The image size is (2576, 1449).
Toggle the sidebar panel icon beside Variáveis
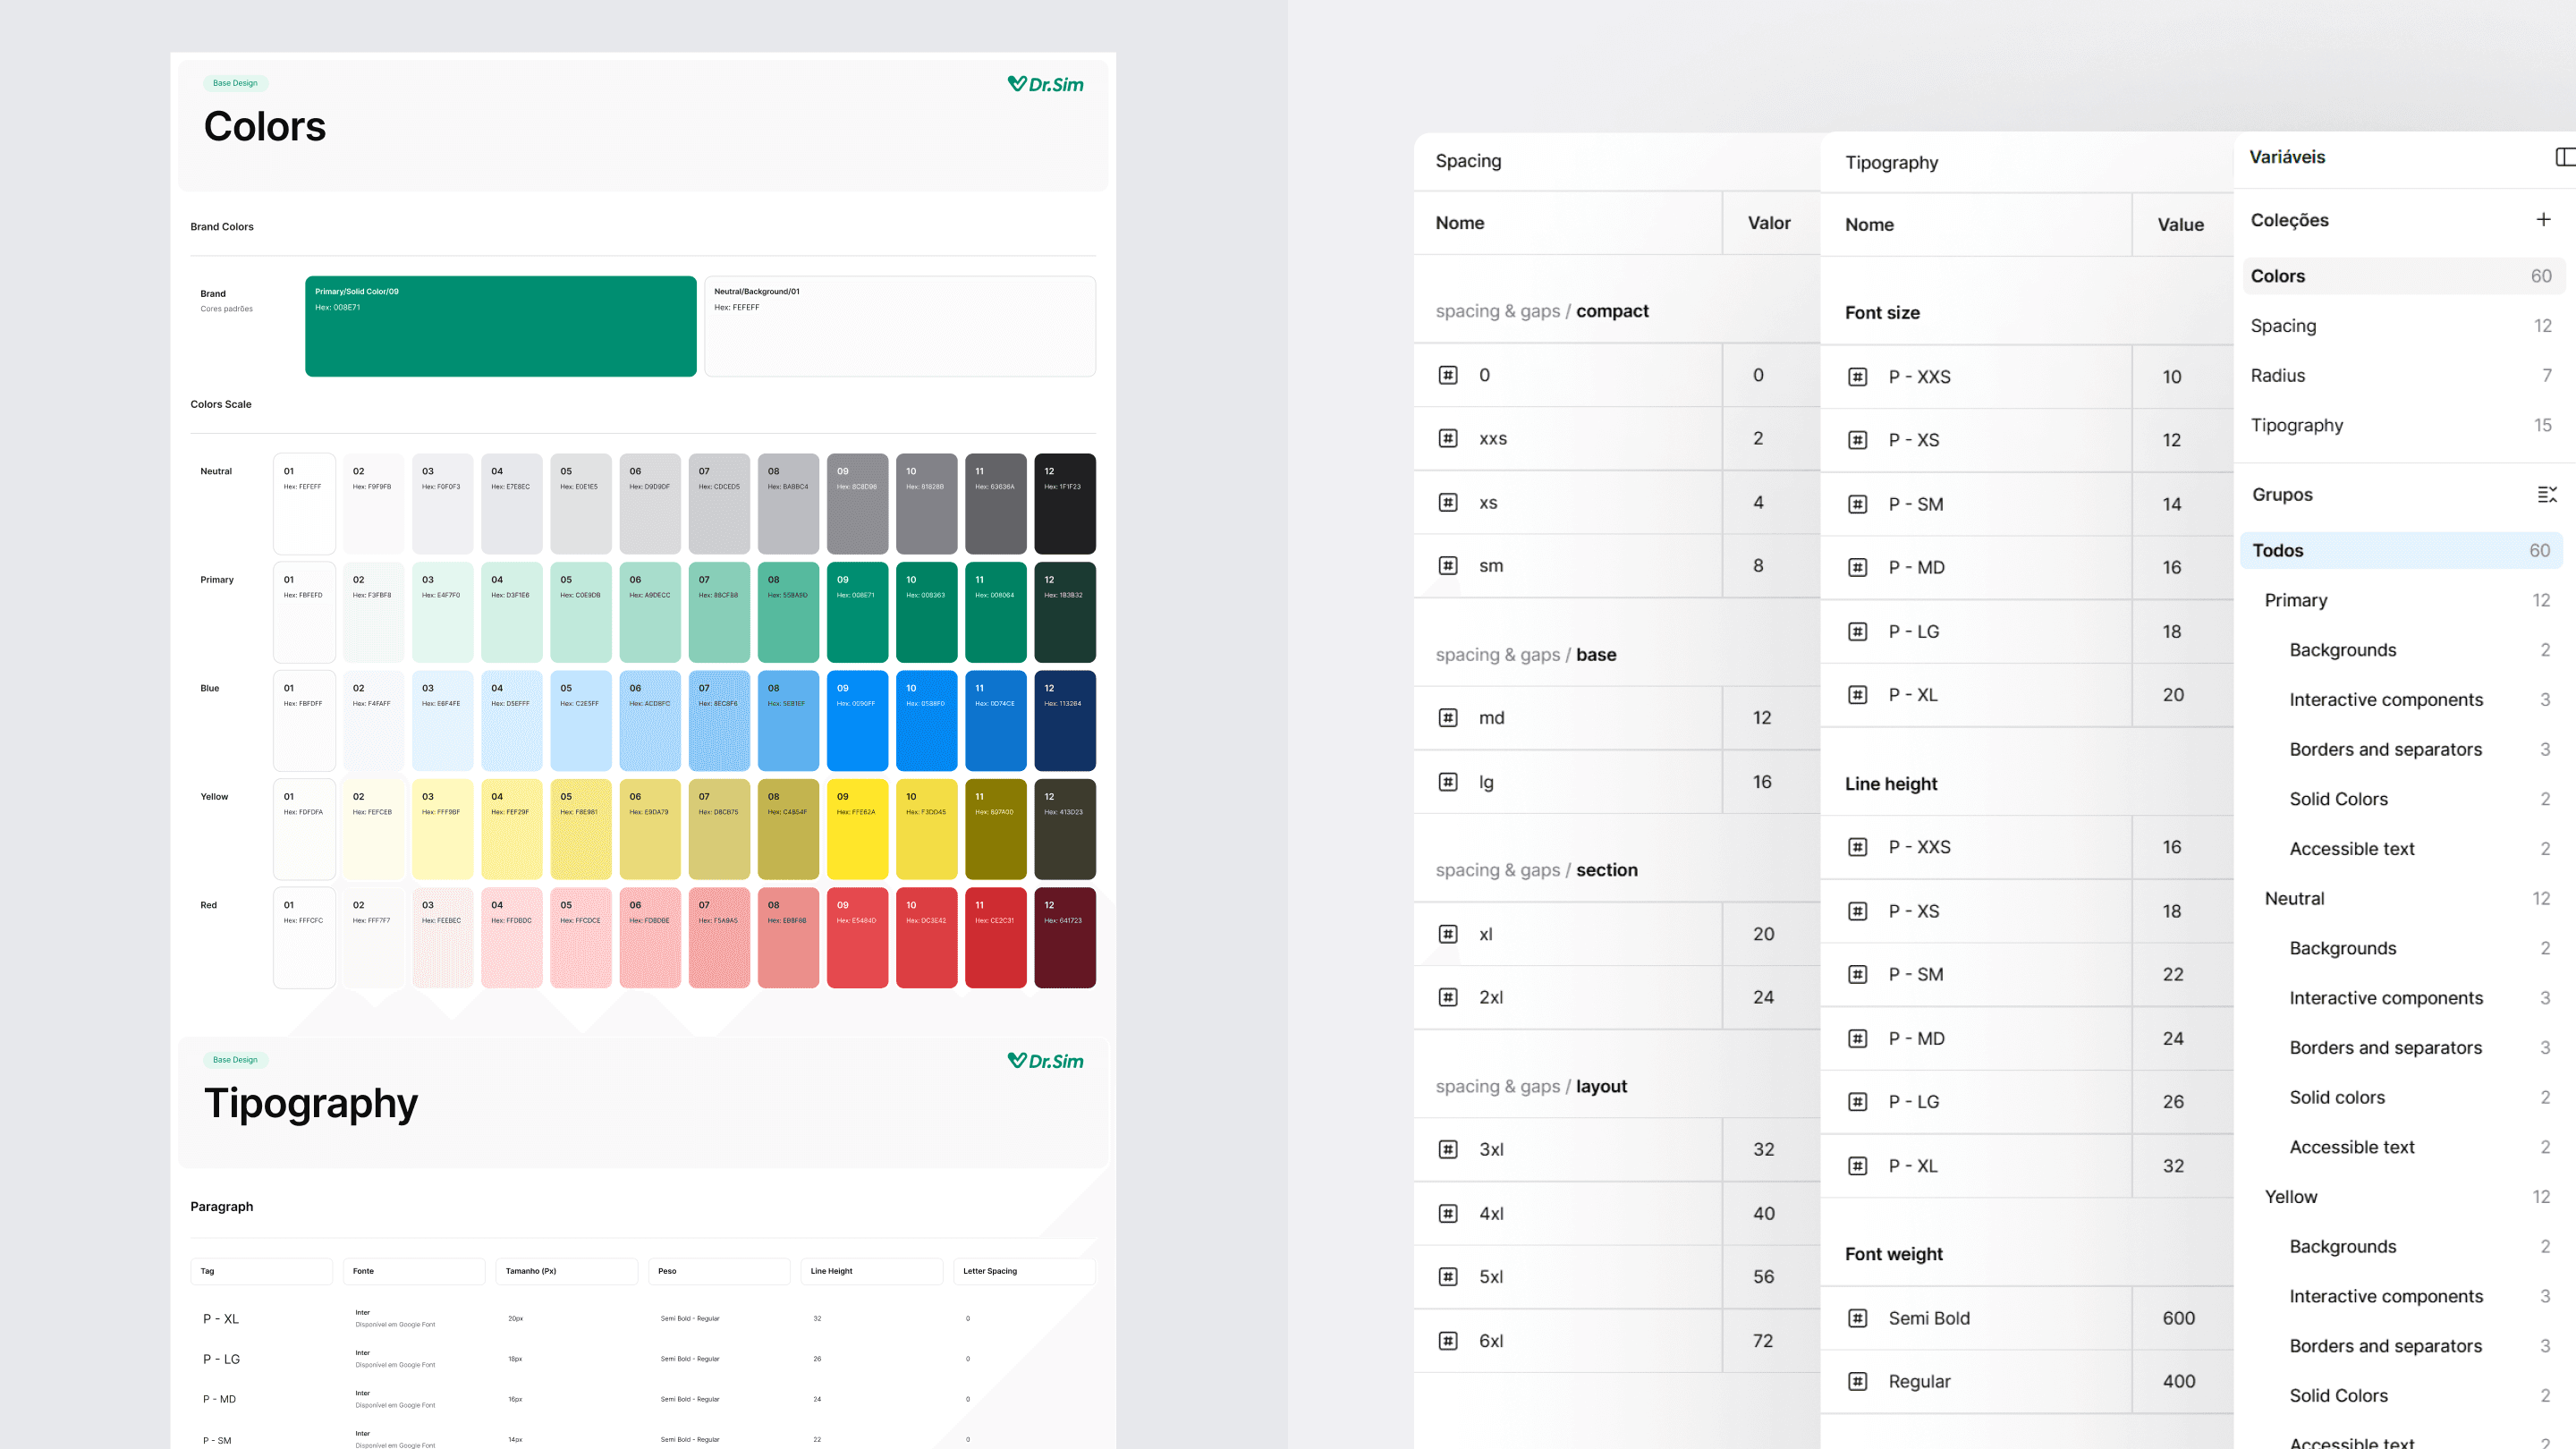pyautogui.click(x=2565, y=157)
